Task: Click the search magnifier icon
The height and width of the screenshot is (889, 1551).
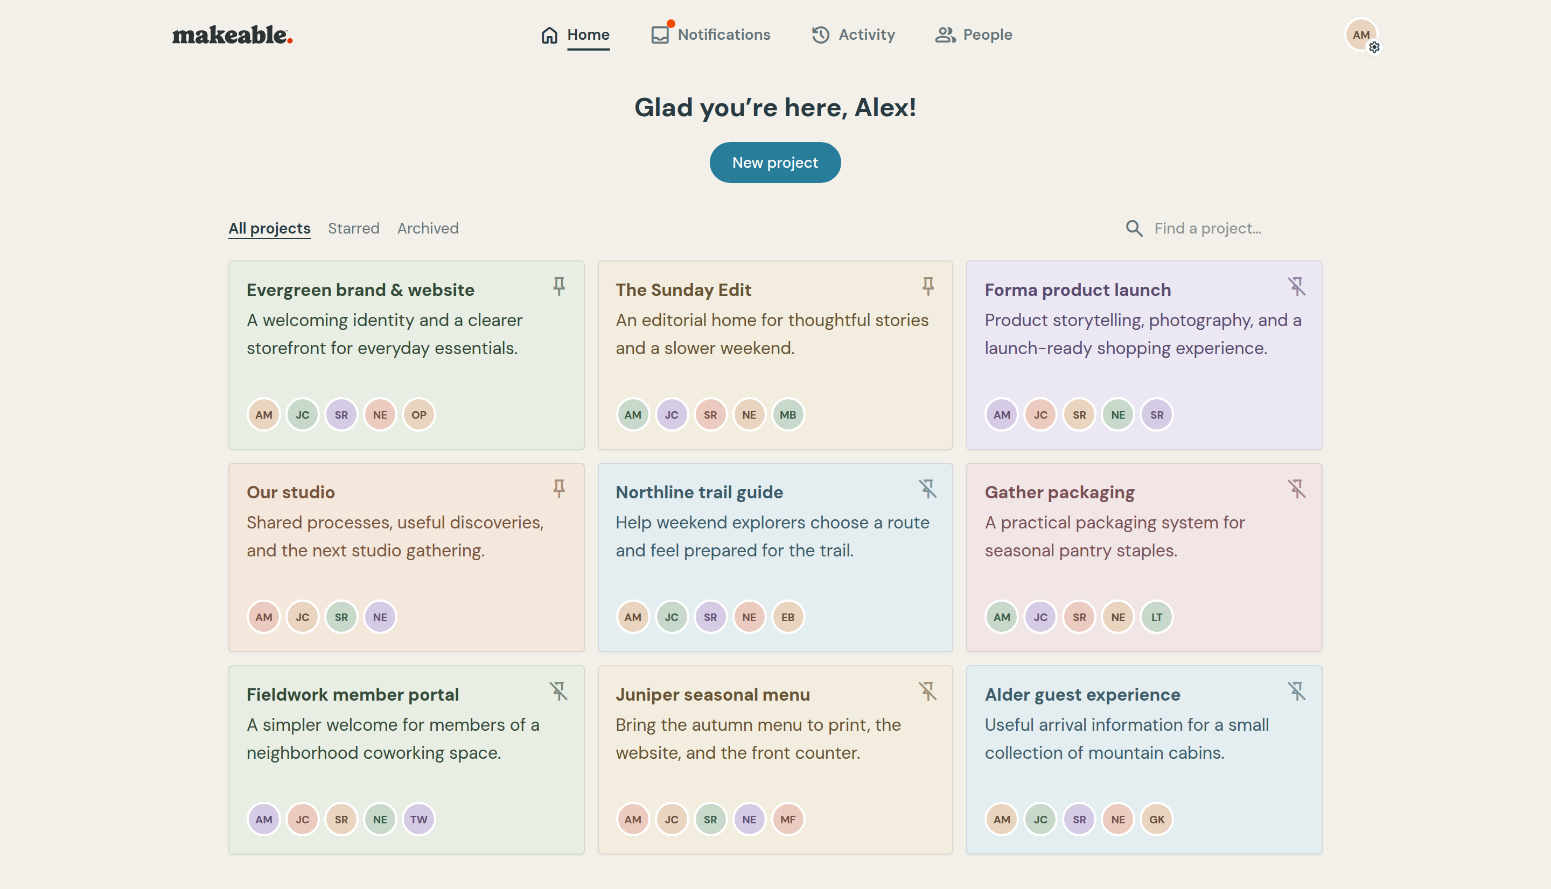Action: 1134,228
